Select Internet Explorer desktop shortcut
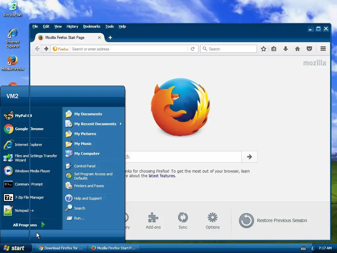Screen dimensions: 337x253 click(13, 38)
